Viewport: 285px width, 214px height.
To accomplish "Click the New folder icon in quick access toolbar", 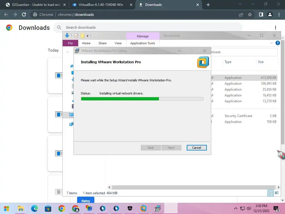I will click(82, 36).
